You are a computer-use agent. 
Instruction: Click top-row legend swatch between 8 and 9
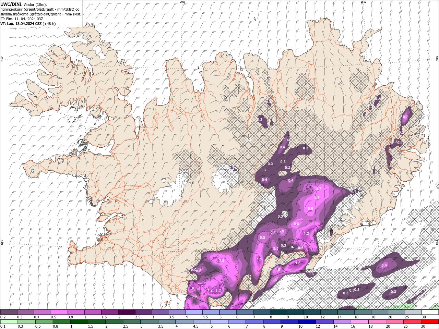pyautogui.click(x=278, y=312)
